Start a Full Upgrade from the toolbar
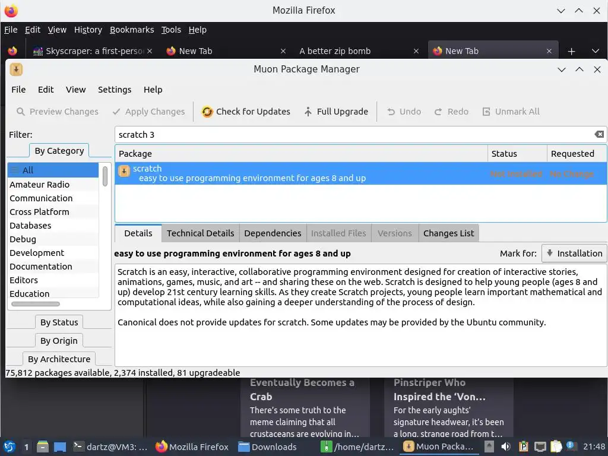Image resolution: width=608 pixels, height=456 pixels. point(336,112)
